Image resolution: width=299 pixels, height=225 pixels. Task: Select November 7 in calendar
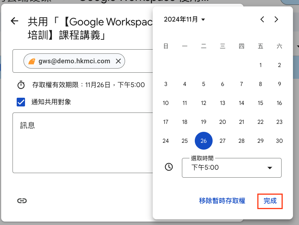(x=241, y=84)
